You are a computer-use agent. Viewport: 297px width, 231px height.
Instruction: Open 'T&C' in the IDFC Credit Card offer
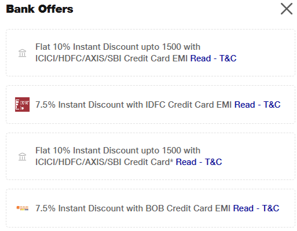click(x=272, y=105)
